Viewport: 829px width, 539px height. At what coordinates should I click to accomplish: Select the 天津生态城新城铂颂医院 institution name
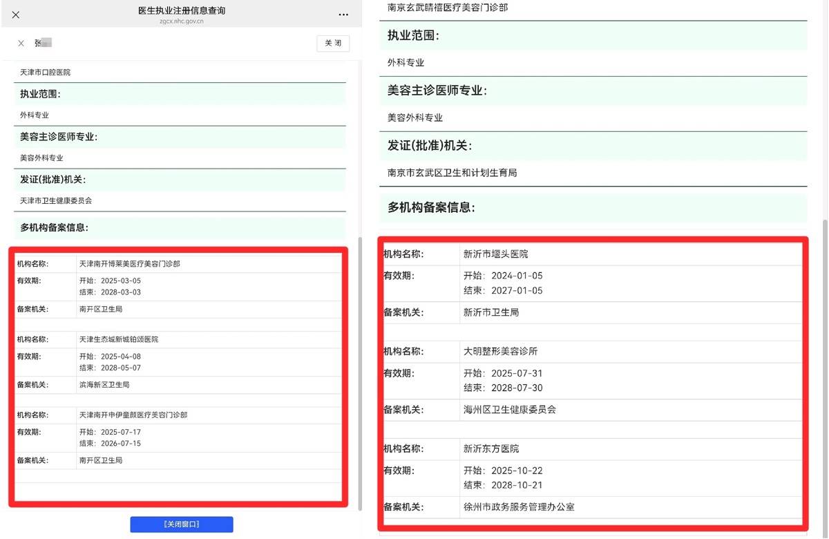tap(119, 339)
